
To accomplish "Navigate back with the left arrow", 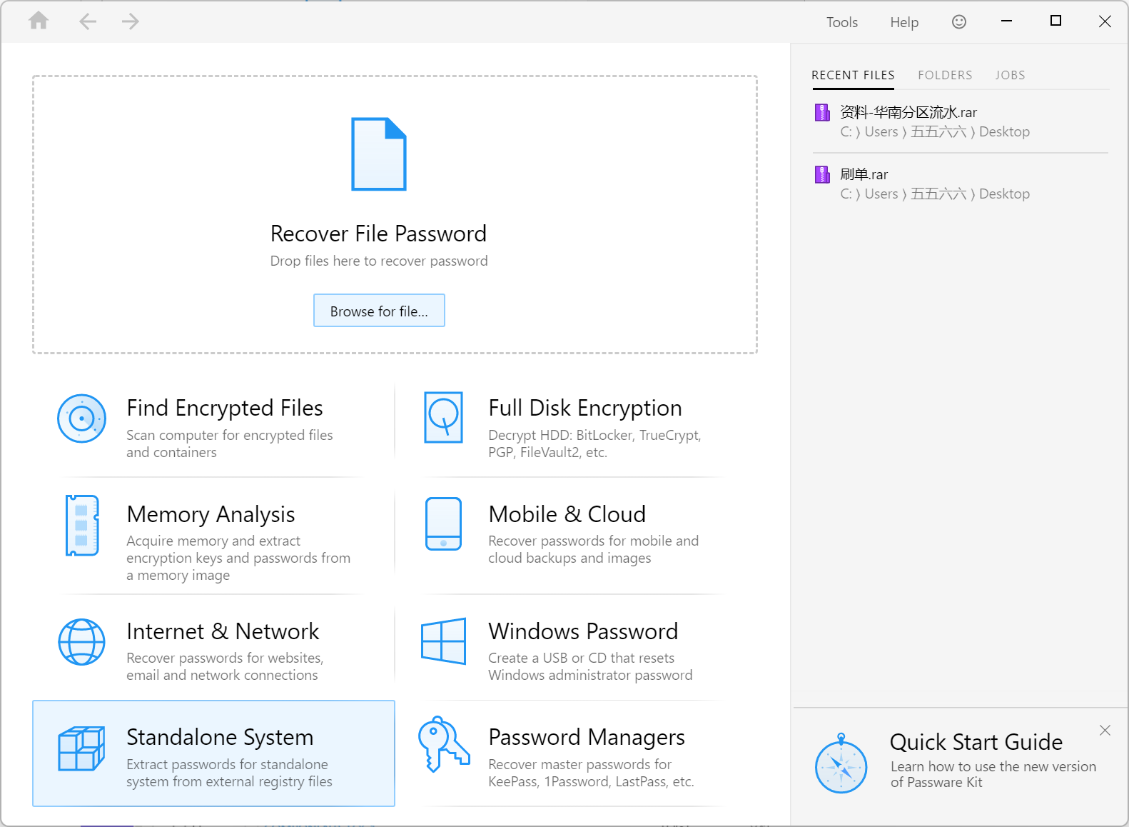I will (88, 21).
